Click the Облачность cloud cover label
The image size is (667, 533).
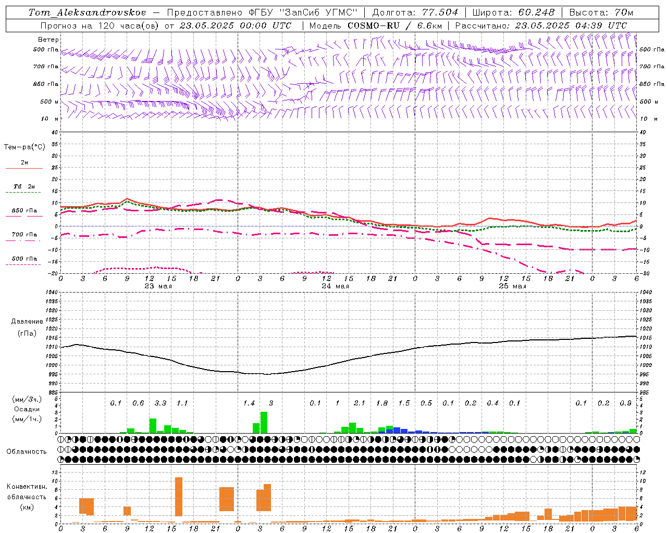click(x=27, y=452)
